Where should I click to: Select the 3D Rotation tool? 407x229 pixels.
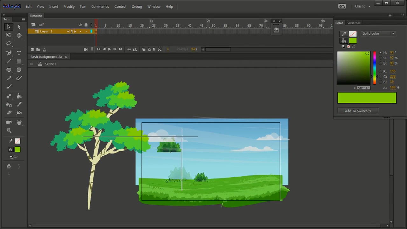[x=19, y=35]
